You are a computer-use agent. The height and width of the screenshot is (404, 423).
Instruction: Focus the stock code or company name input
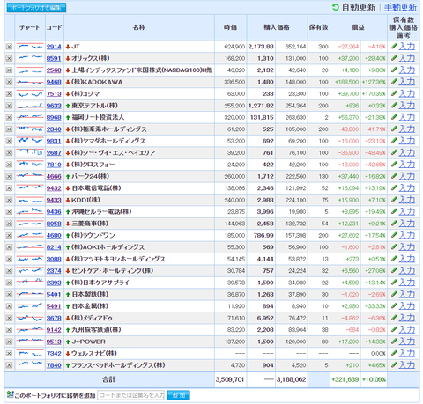click(130, 395)
